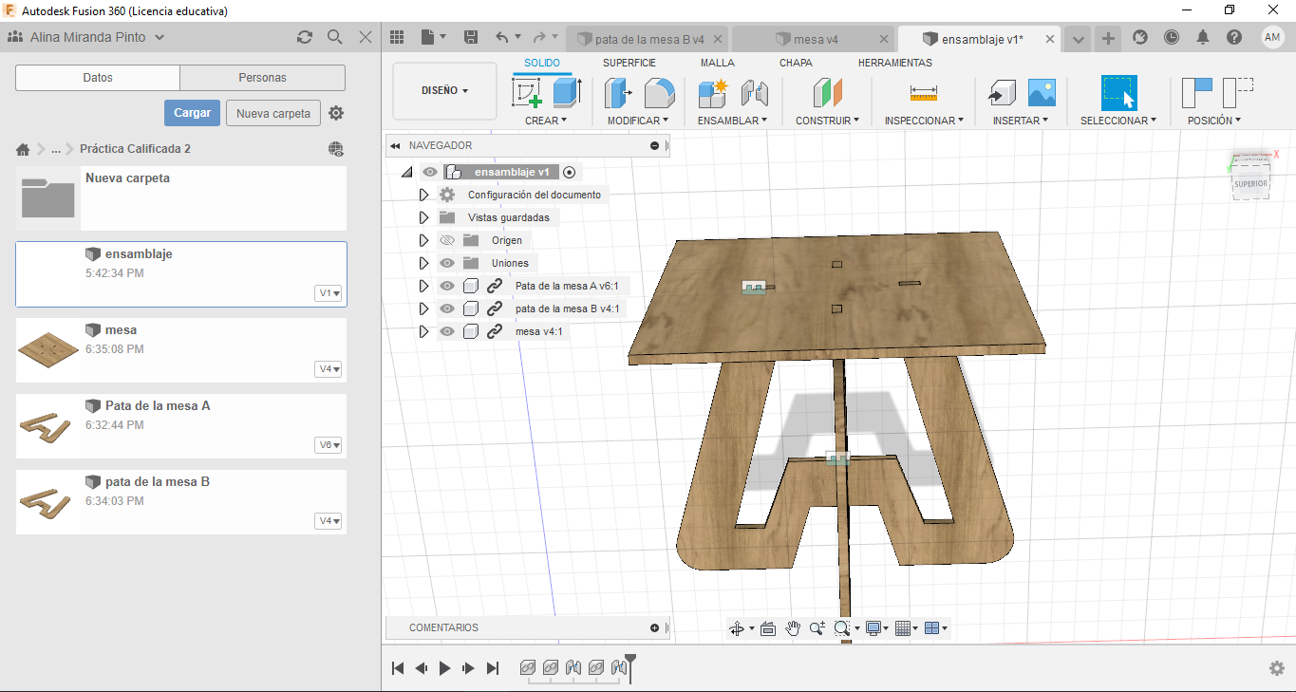Click the Save disk icon
The image size is (1296, 692).
tap(471, 37)
